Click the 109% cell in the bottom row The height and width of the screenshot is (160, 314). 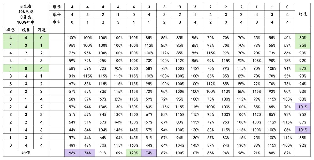118,152
